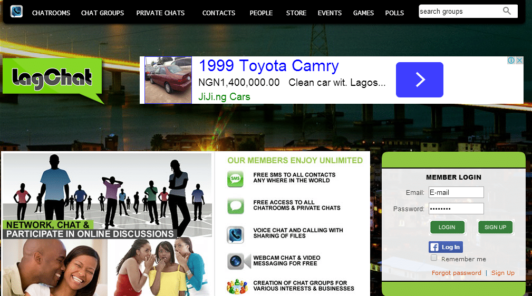Click the LagChat green logo
This screenshot has height=296, width=532.
pyautogui.click(x=53, y=81)
